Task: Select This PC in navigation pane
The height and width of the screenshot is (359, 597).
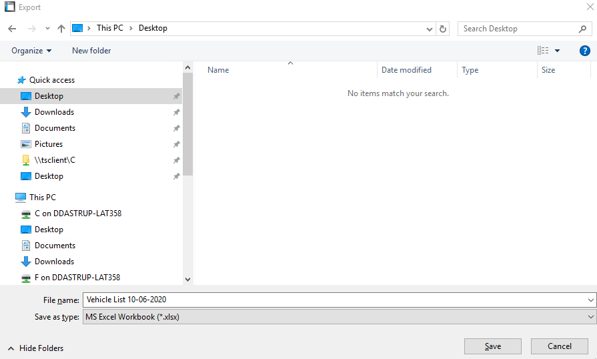Action: tap(42, 198)
